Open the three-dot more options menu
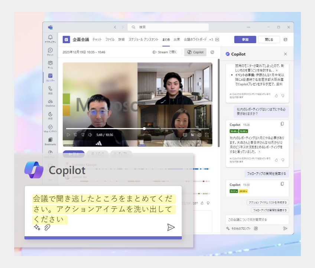This screenshot has height=268, width=315. pos(248,27)
